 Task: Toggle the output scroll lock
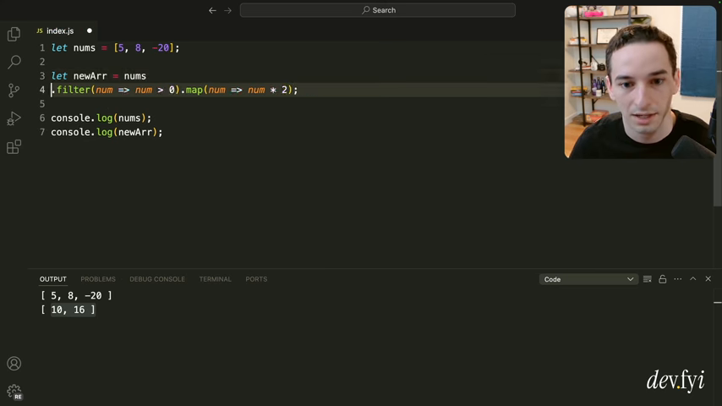coord(663,279)
